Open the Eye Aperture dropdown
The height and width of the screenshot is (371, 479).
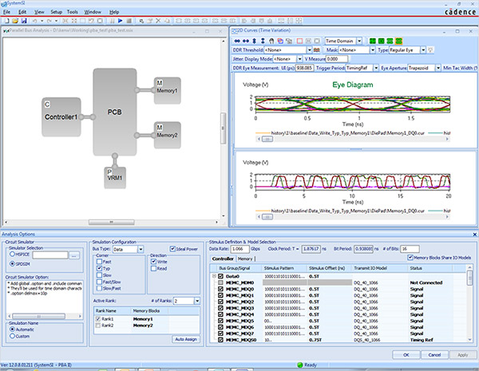pos(438,68)
